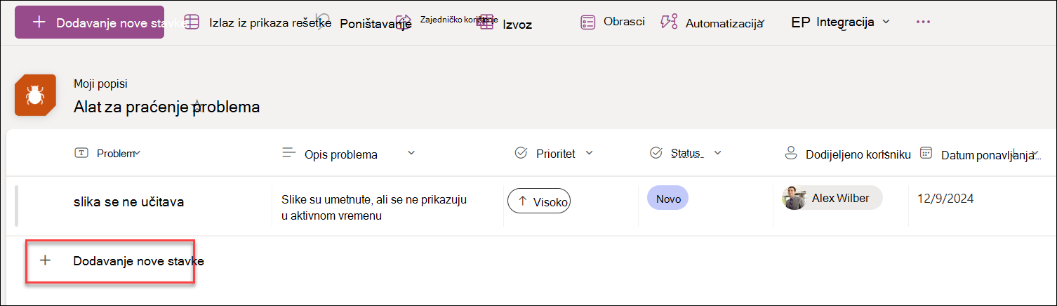
Task: Select Izlaz iz prikaza rešetke command
Action: click(270, 22)
